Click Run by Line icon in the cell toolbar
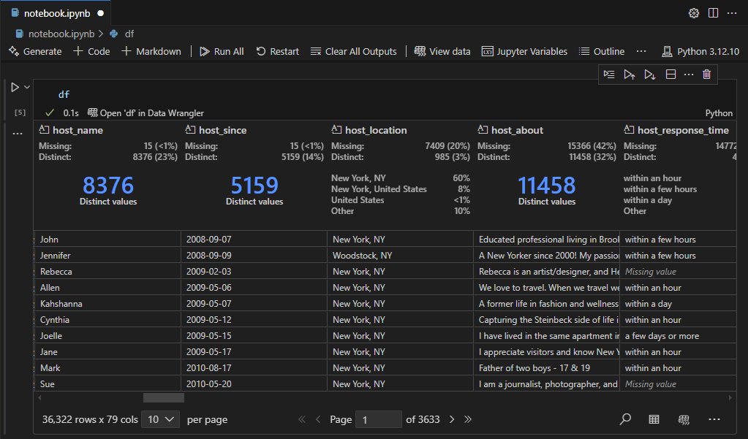This screenshot has width=748, height=439. pos(609,75)
